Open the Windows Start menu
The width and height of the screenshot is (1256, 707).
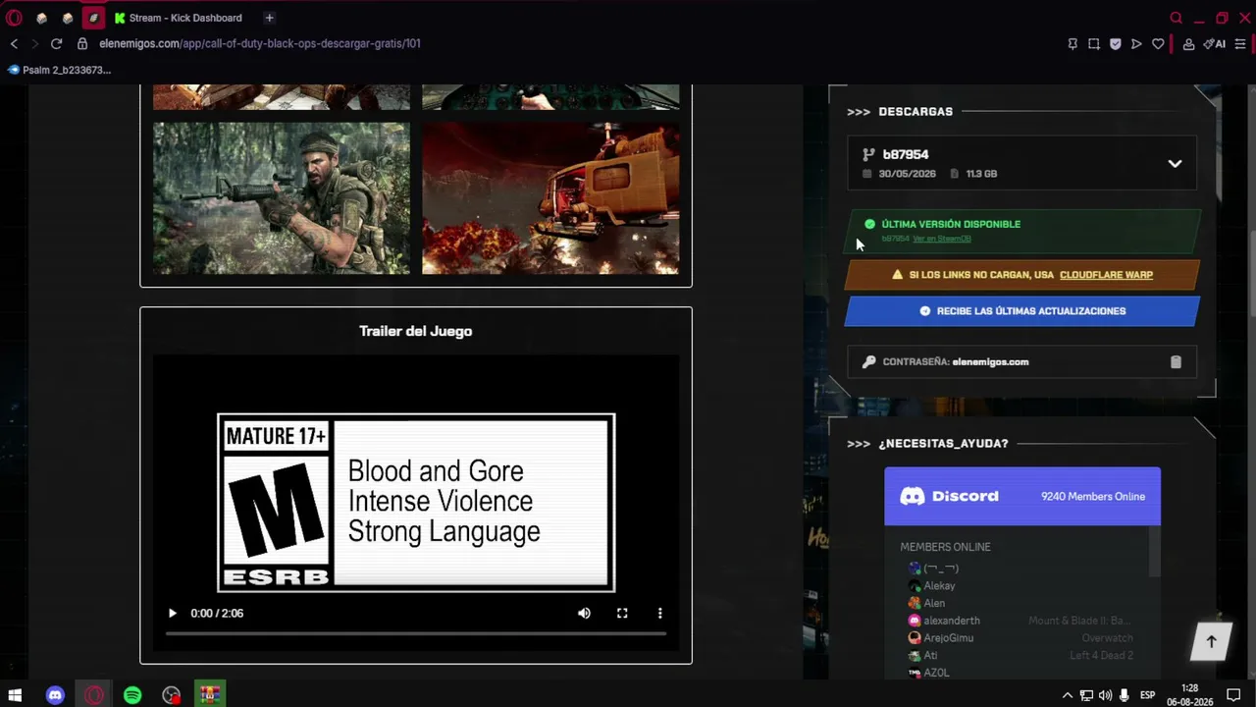pos(15,695)
